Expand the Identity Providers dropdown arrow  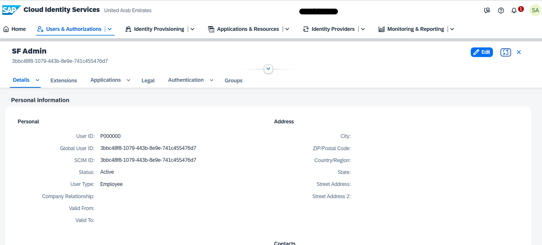363,29
